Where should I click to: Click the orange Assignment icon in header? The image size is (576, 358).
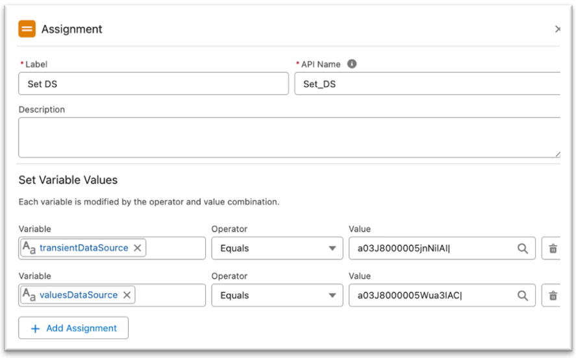pos(27,29)
